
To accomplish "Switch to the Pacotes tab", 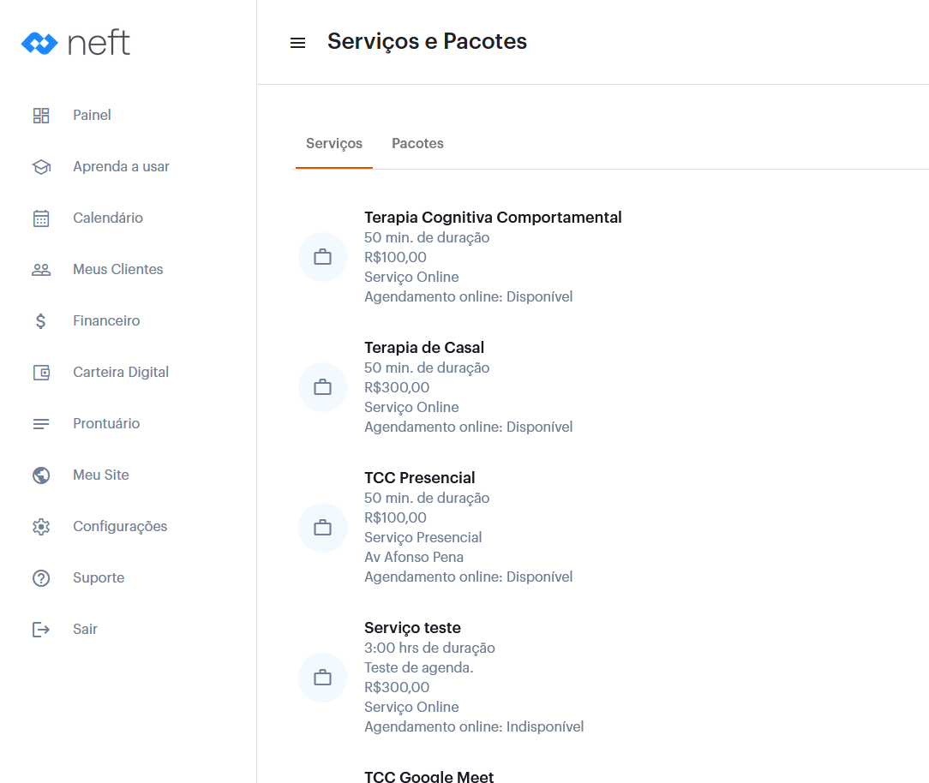I will [x=417, y=144].
